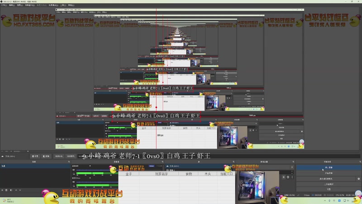Remove scene transition with trash icon
362x204 pixels.
(288, 177)
